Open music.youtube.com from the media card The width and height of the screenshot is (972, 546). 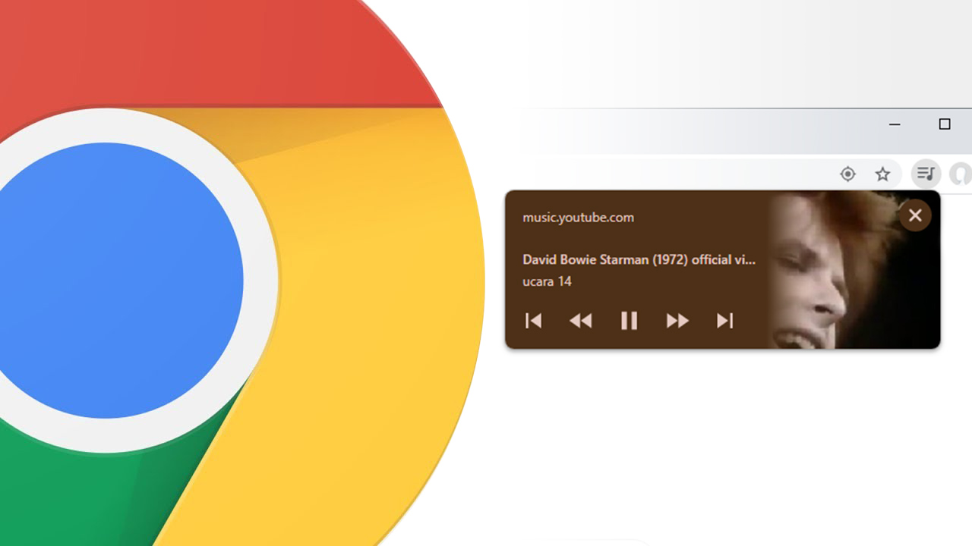(x=577, y=217)
